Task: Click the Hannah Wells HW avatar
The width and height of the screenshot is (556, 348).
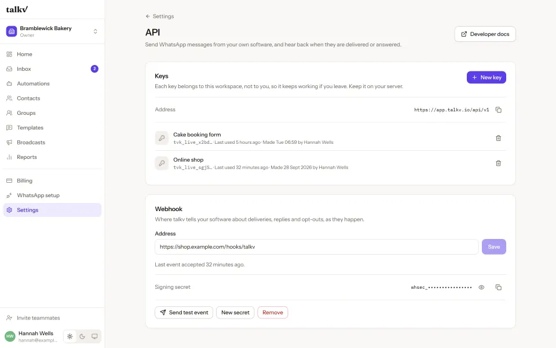Action: click(10, 336)
